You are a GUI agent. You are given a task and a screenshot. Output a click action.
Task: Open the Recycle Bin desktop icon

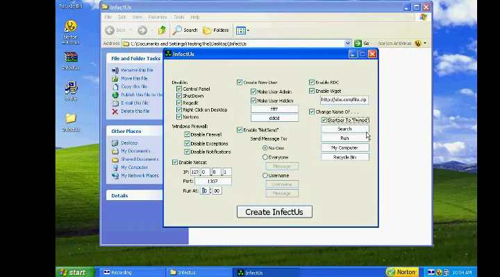70,4
